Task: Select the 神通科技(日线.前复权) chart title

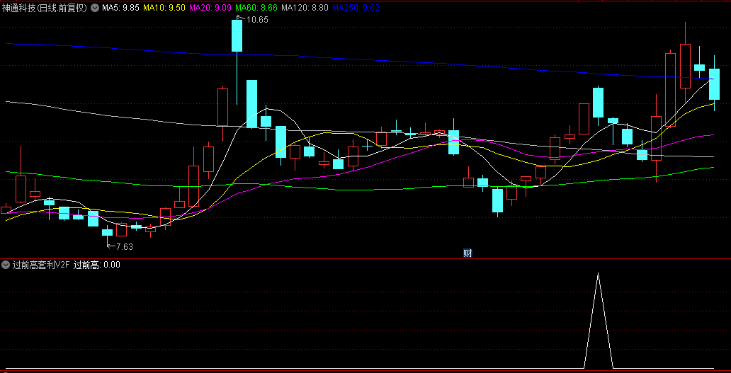Action: point(45,8)
